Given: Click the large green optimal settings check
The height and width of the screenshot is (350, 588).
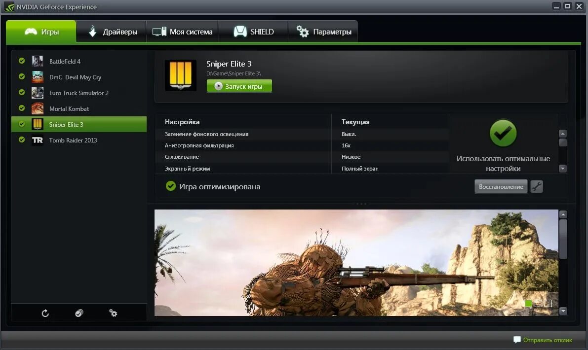Looking at the screenshot, I should 503,133.
